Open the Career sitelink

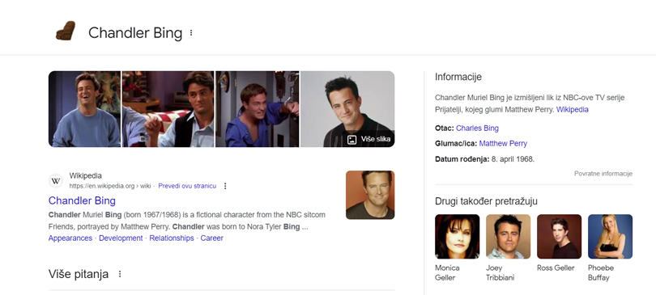tap(211, 238)
